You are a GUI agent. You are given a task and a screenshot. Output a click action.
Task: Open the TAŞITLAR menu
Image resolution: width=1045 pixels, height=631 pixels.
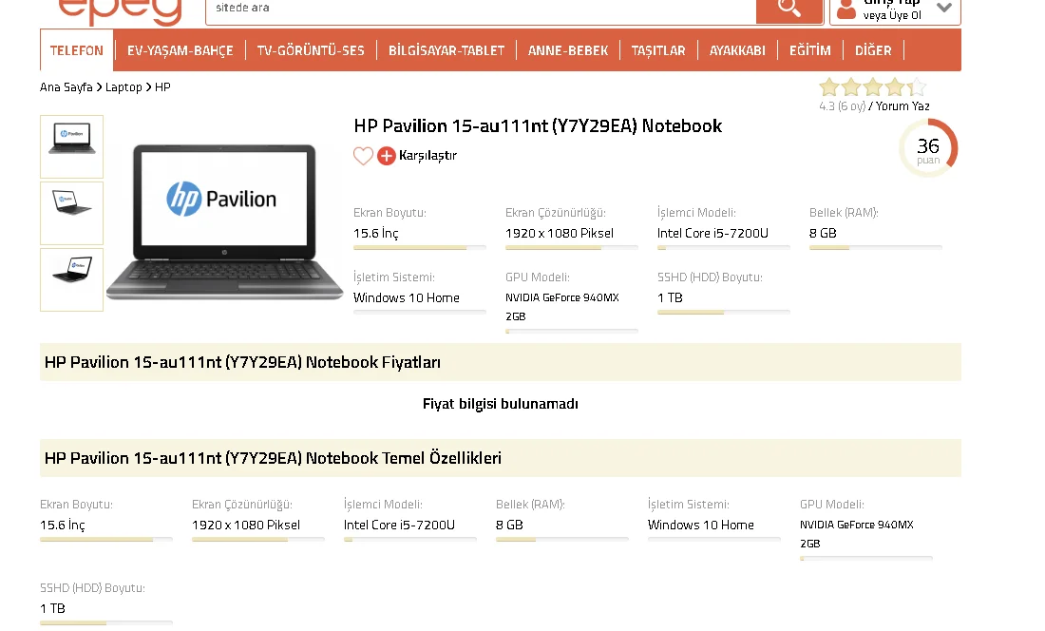coord(658,50)
